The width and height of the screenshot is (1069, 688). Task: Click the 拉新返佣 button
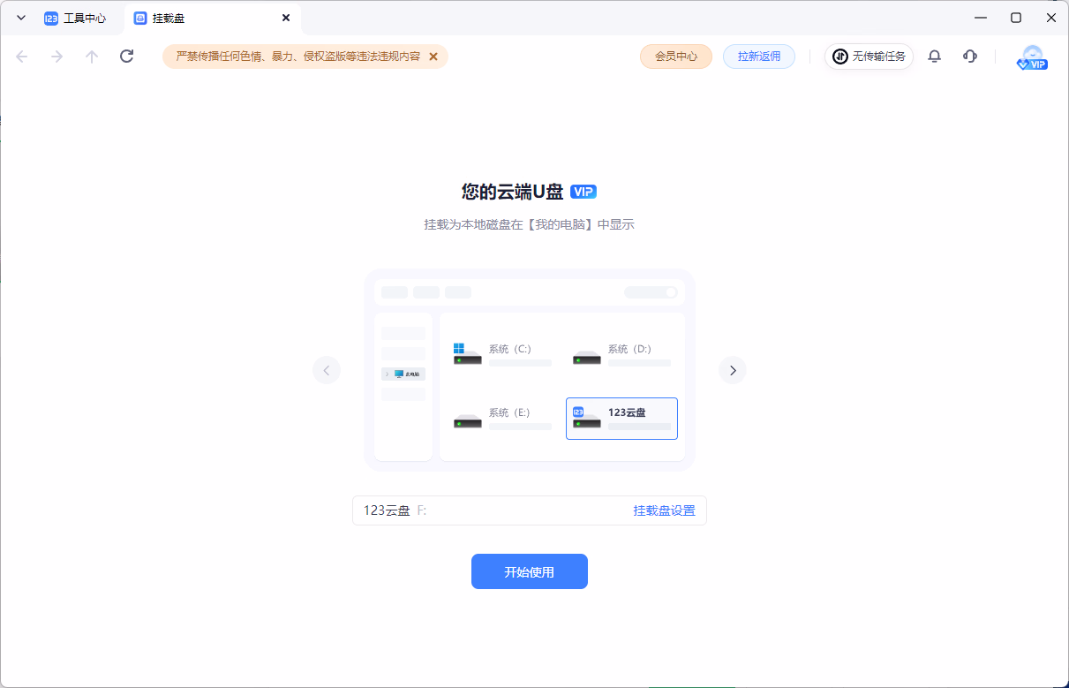758,57
